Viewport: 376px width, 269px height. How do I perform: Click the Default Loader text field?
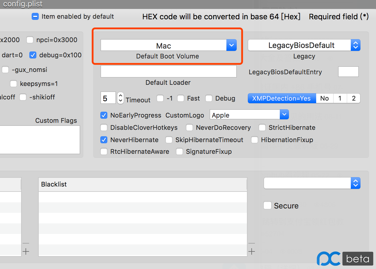[x=169, y=71]
